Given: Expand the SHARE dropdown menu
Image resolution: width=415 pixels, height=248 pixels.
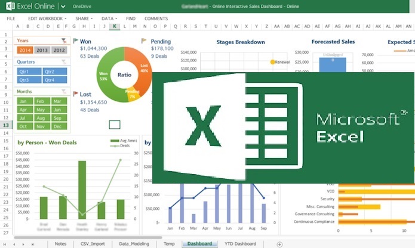Looking at the screenshot, I should pos(84,18).
